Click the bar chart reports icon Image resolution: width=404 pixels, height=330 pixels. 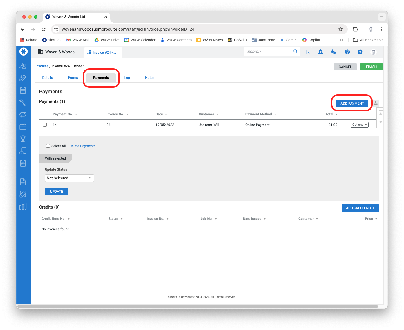click(23, 206)
